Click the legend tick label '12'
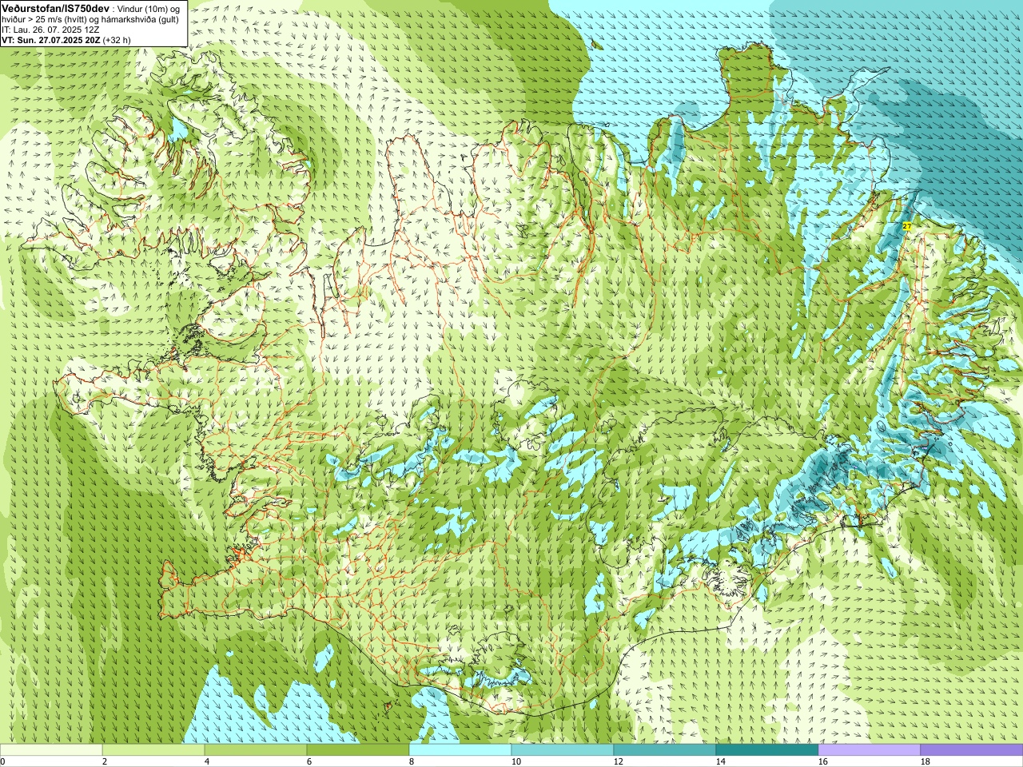 pyautogui.click(x=618, y=761)
